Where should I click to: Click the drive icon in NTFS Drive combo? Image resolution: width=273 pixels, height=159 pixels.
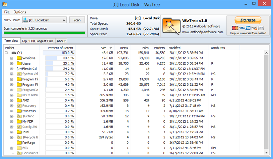26,20
